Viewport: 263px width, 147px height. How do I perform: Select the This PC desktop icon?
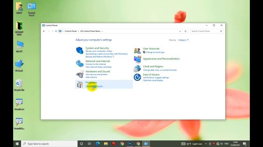(x=19, y=47)
